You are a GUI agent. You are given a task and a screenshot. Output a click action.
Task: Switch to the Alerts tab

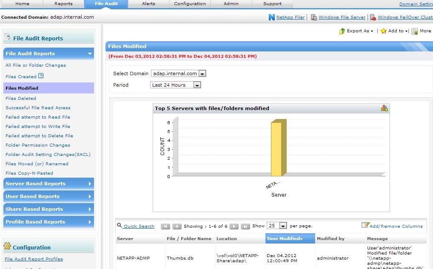(x=148, y=4)
